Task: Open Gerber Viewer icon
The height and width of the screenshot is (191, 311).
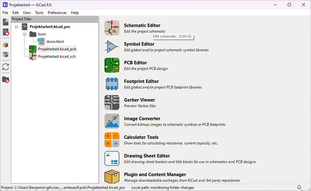Action: point(112,102)
